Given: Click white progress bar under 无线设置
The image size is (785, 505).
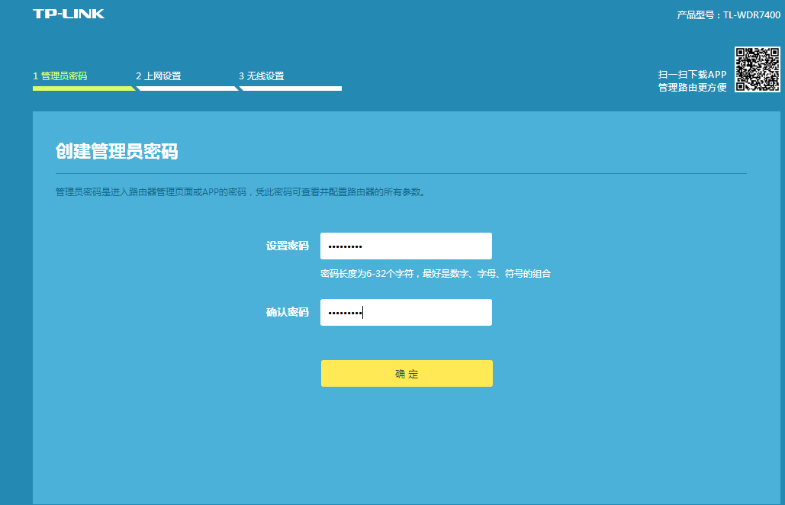Looking at the screenshot, I should tap(291, 88).
